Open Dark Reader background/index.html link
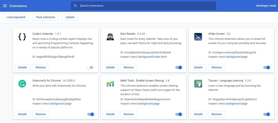This screenshot has width=278, height=123. click(x=152, y=57)
